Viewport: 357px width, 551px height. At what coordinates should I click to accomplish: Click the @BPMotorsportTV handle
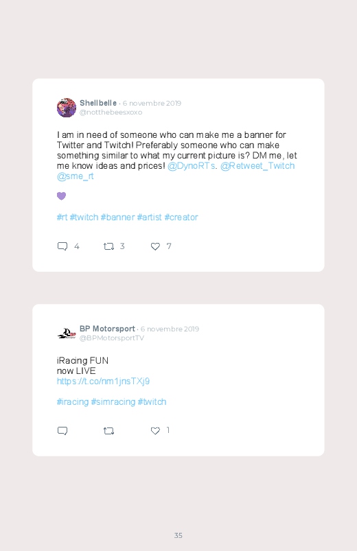pyautogui.click(x=112, y=338)
